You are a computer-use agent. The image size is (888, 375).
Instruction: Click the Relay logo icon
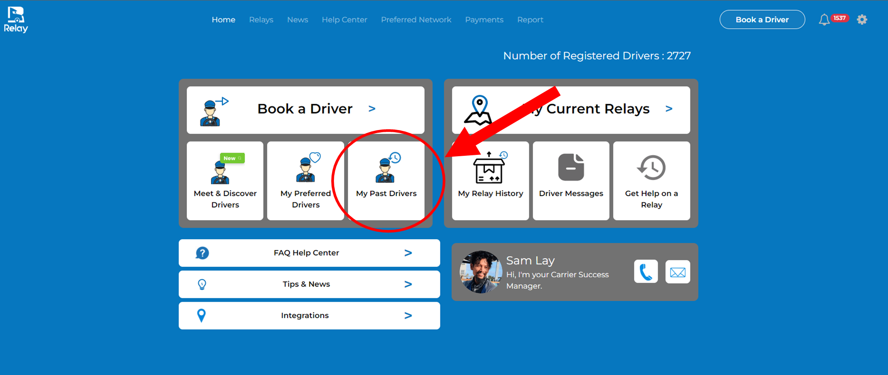(x=16, y=20)
